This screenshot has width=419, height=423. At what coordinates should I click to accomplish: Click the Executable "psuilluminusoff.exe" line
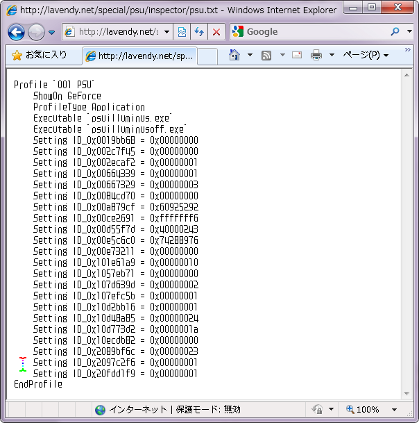tap(110, 129)
